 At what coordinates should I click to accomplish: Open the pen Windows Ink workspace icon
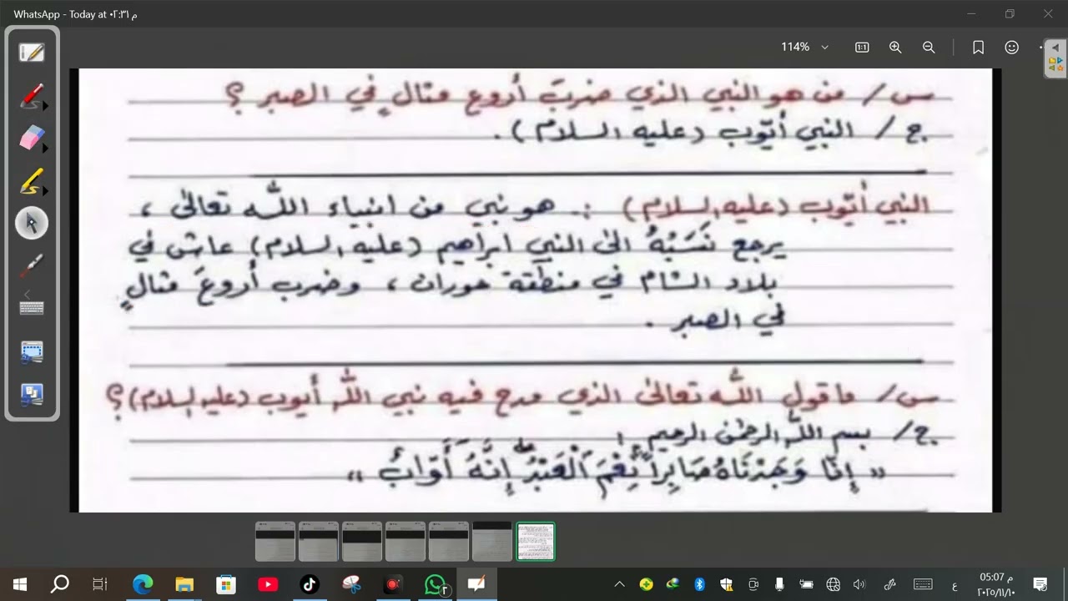pyautogui.click(x=889, y=584)
